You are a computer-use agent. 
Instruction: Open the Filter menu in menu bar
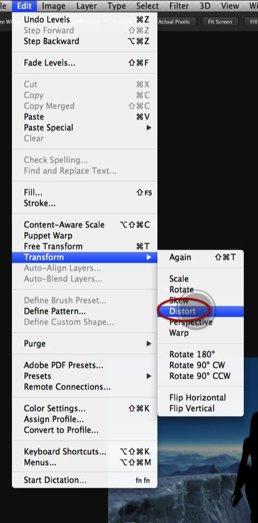180,6
